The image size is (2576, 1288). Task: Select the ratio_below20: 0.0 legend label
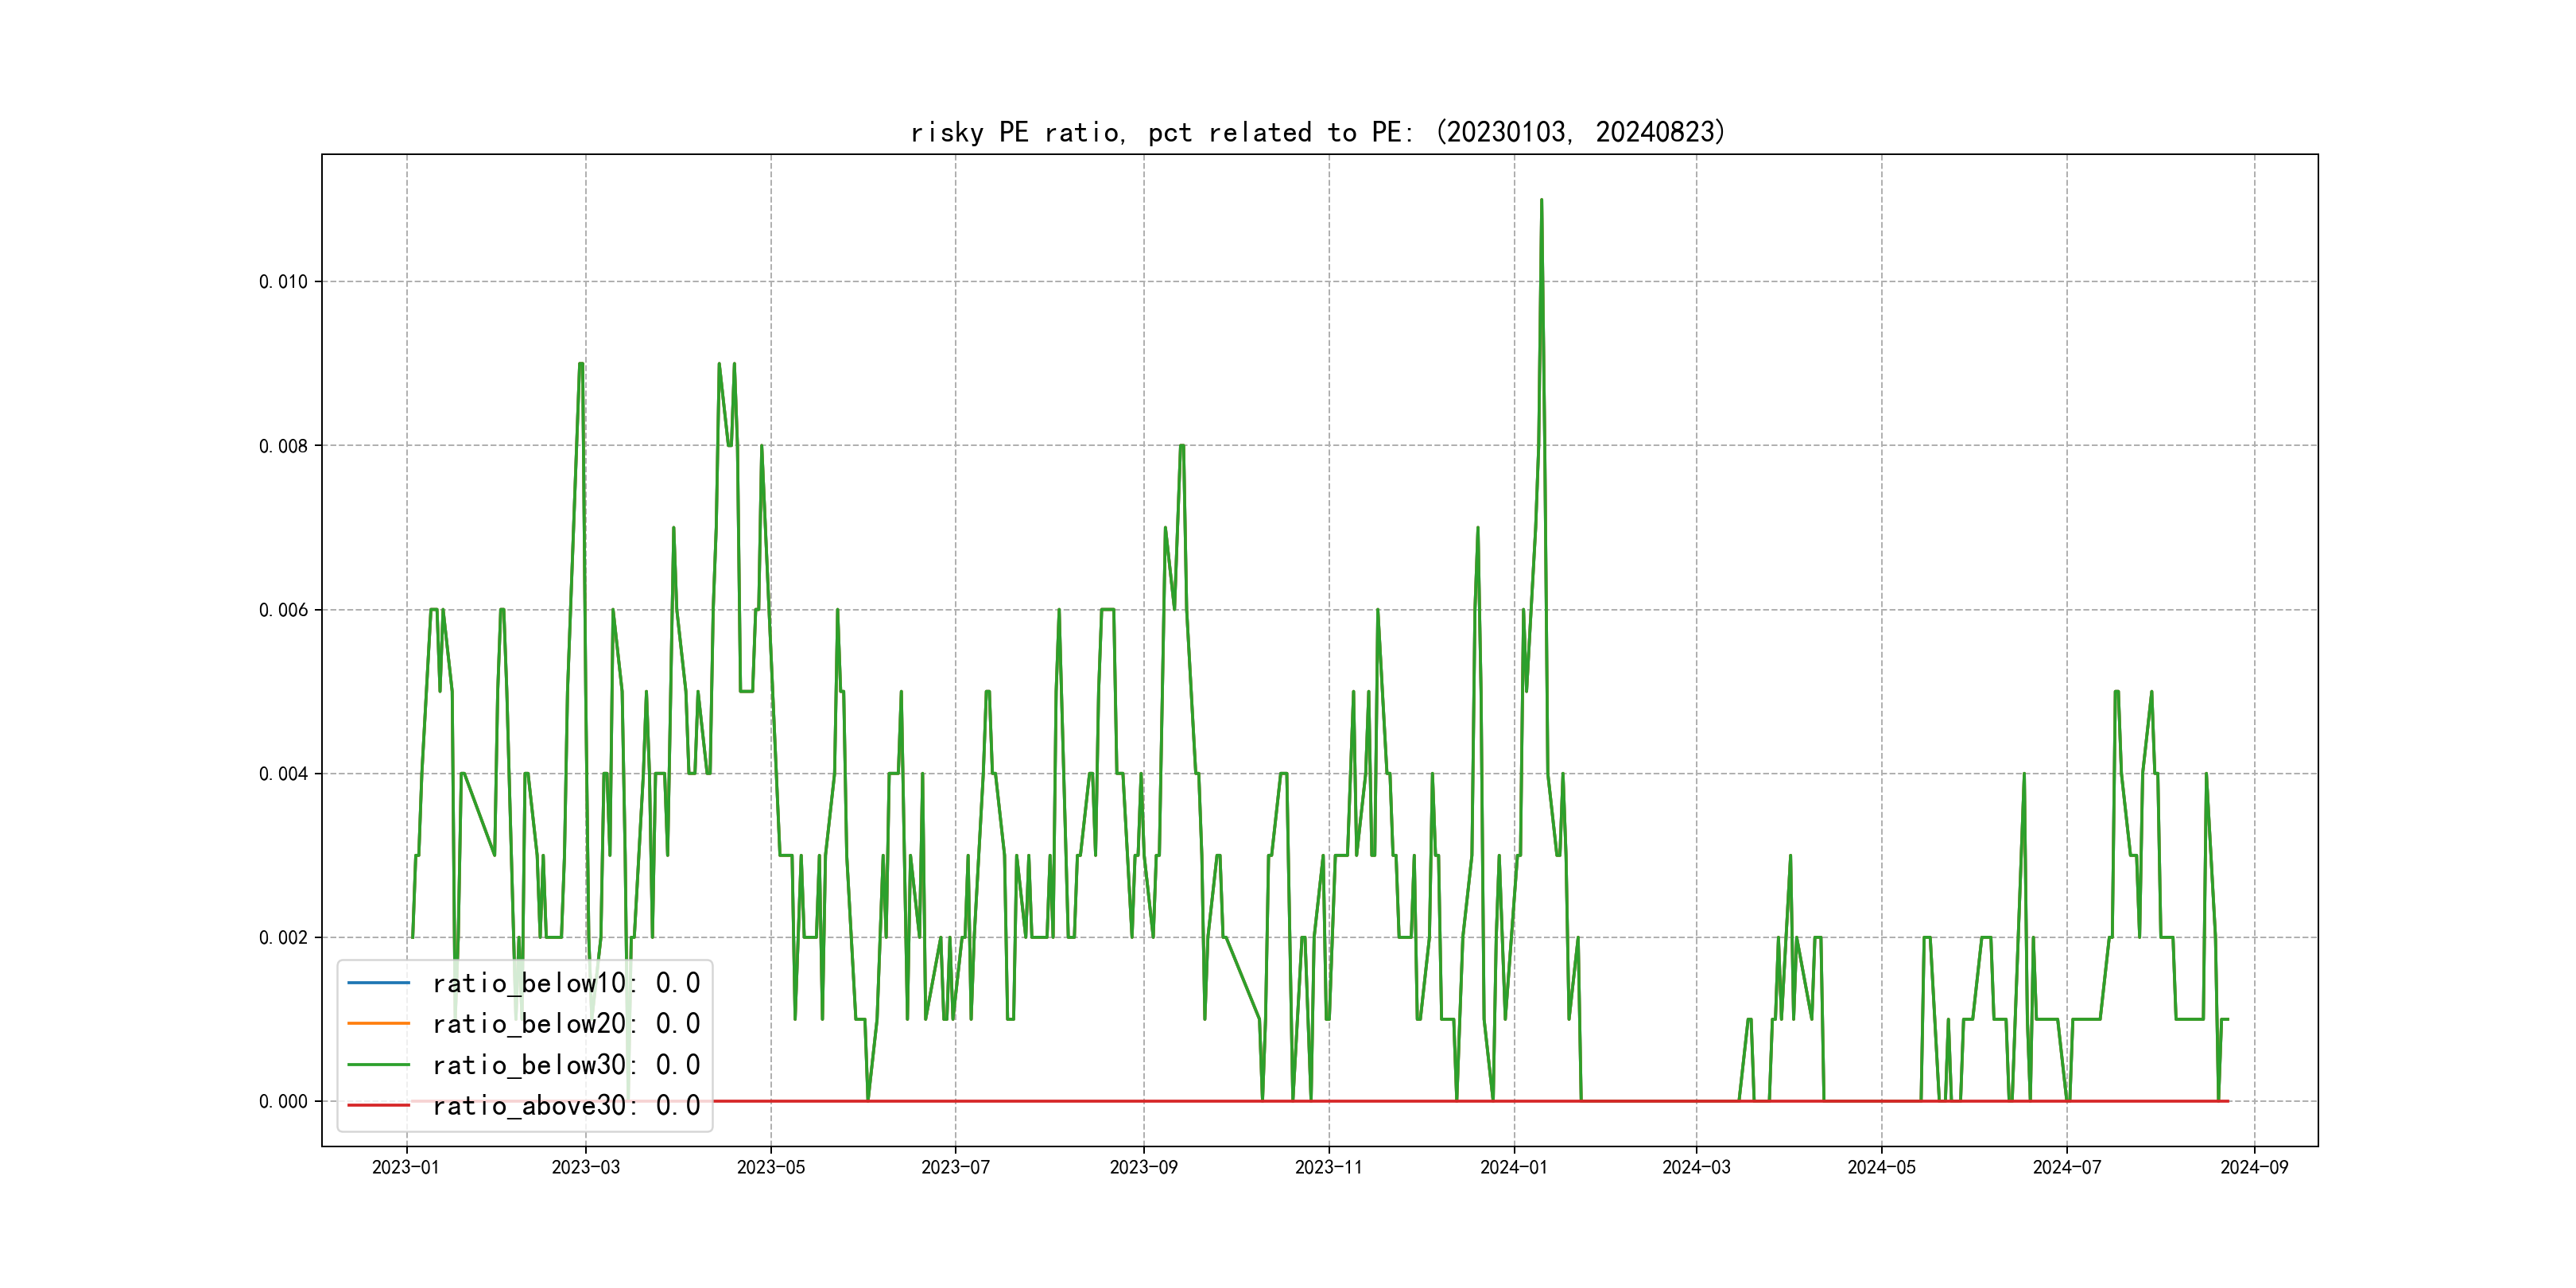pyautogui.click(x=566, y=1024)
